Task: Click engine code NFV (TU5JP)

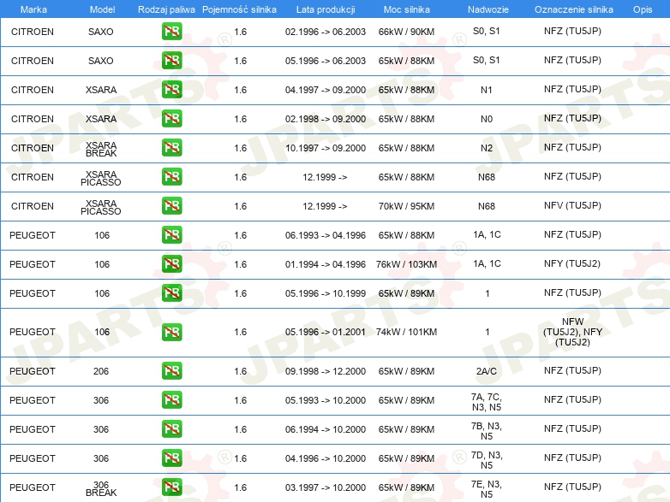Action: pyautogui.click(x=572, y=205)
